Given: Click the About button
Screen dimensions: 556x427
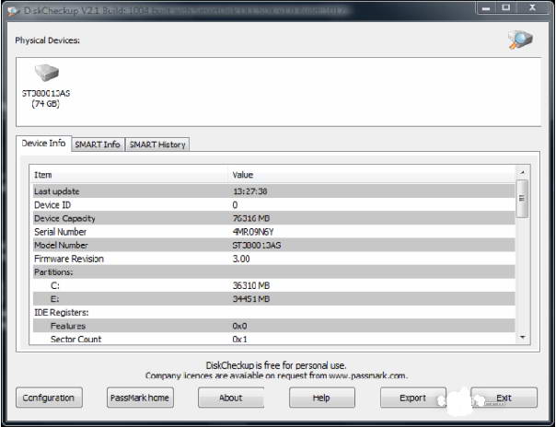Looking at the screenshot, I should pyautogui.click(x=231, y=398).
